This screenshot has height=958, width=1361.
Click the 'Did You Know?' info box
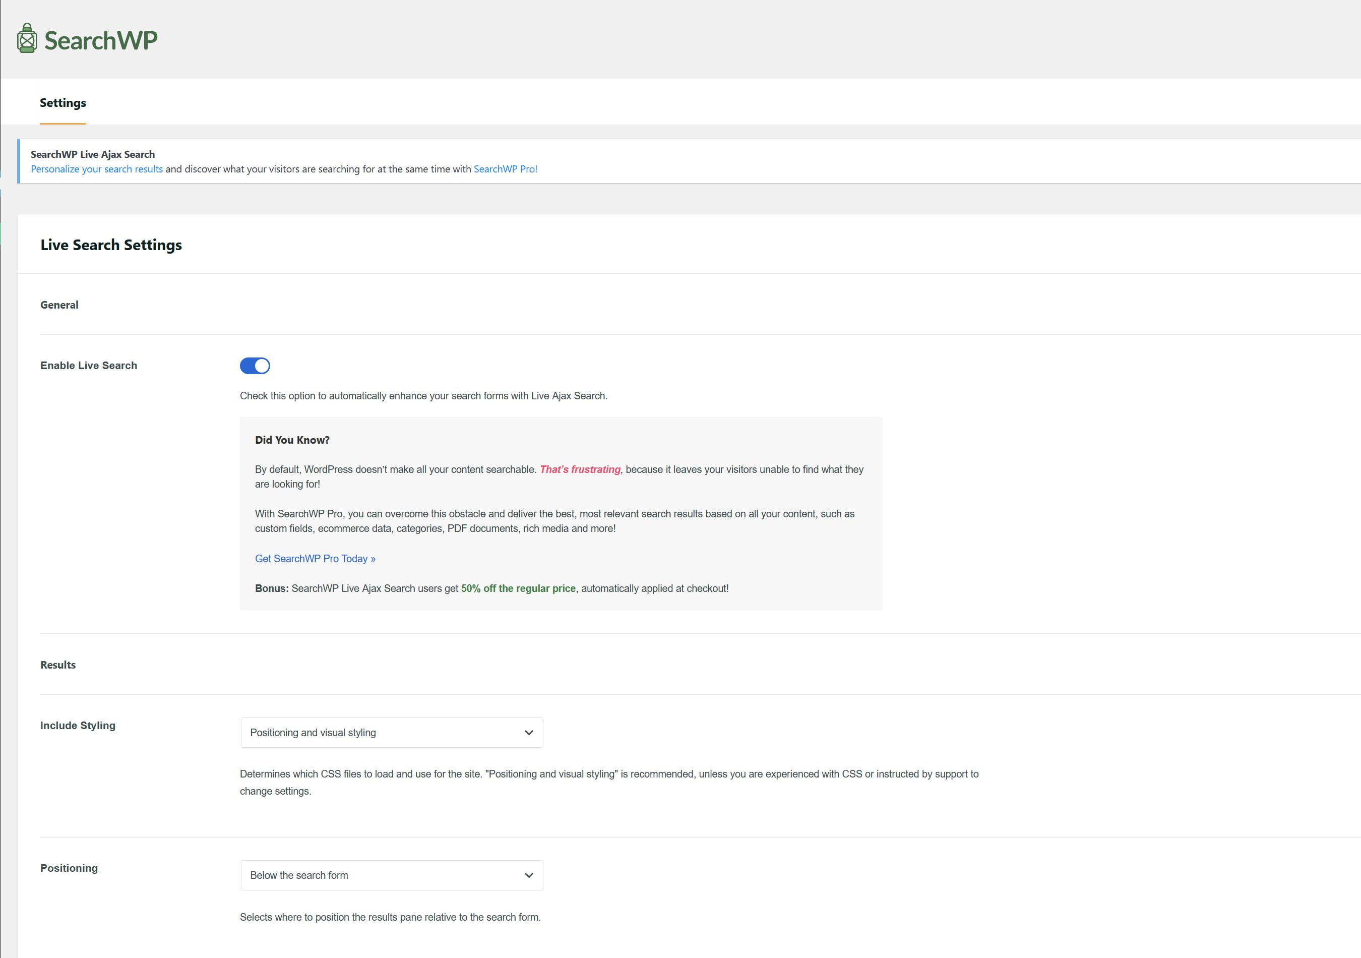(x=561, y=513)
